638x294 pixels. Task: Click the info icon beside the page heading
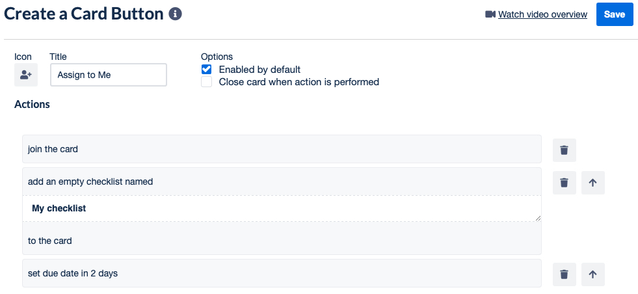[x=175, y=14]
